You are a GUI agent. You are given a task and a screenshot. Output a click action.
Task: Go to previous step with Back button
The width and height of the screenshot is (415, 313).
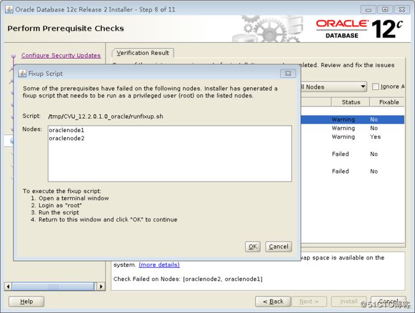click(273, 302)
